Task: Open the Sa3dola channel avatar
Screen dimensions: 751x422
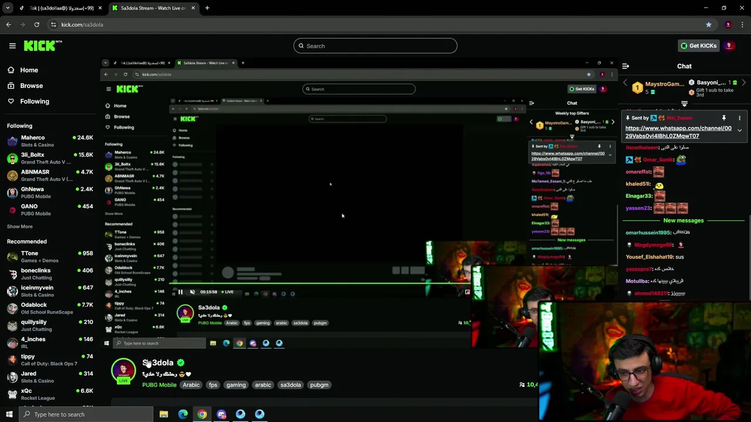Action: [x=123, y=370]
